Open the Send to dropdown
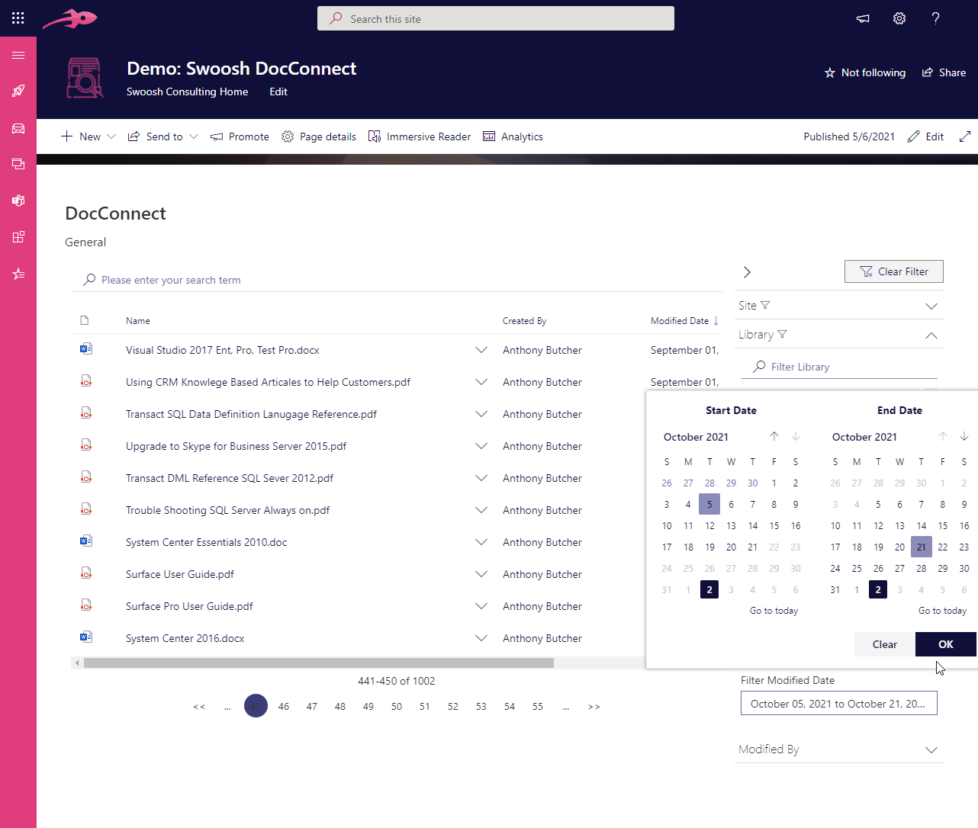This screenshot has height=828, width=978. [x=162, y=136]
